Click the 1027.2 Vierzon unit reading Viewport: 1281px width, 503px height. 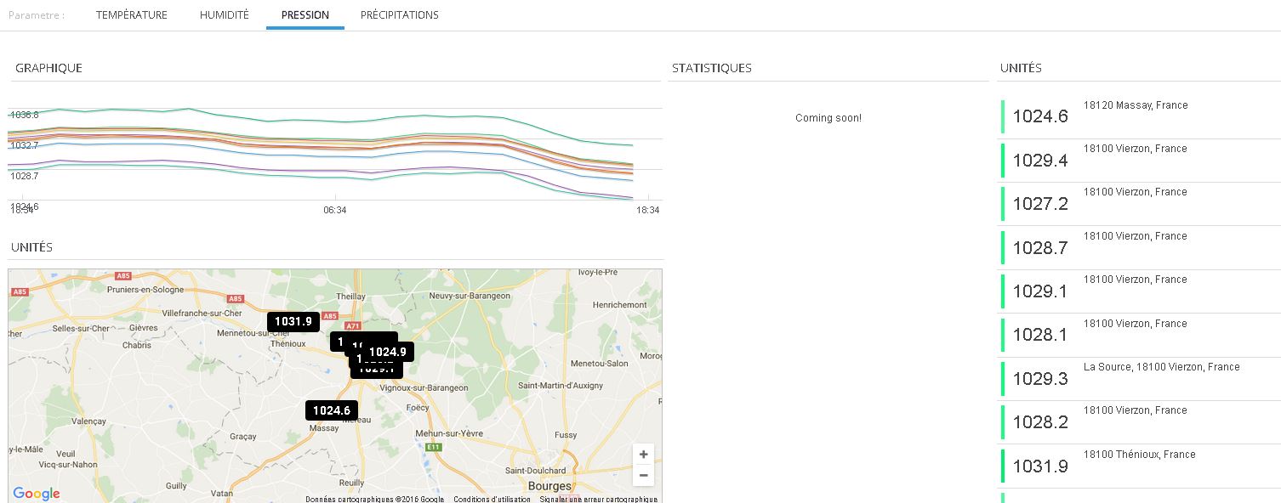(x=1039, y=204)
